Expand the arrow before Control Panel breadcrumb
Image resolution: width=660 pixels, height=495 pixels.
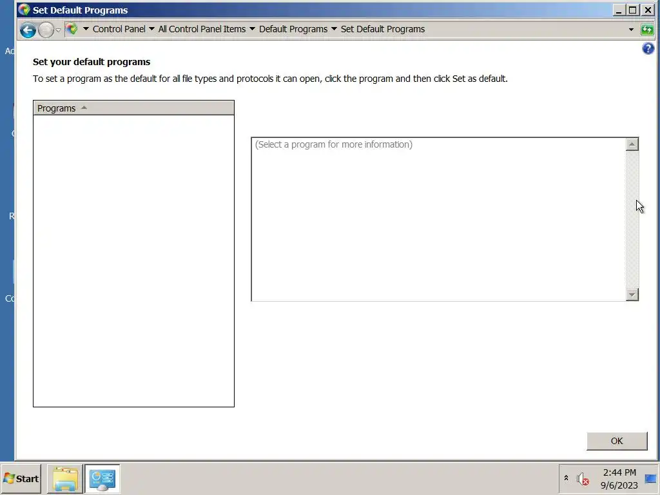86,29
